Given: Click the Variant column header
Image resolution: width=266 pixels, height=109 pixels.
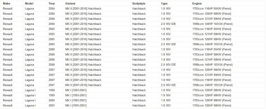Looking at the screenshot, I should (x=70, y=3).
